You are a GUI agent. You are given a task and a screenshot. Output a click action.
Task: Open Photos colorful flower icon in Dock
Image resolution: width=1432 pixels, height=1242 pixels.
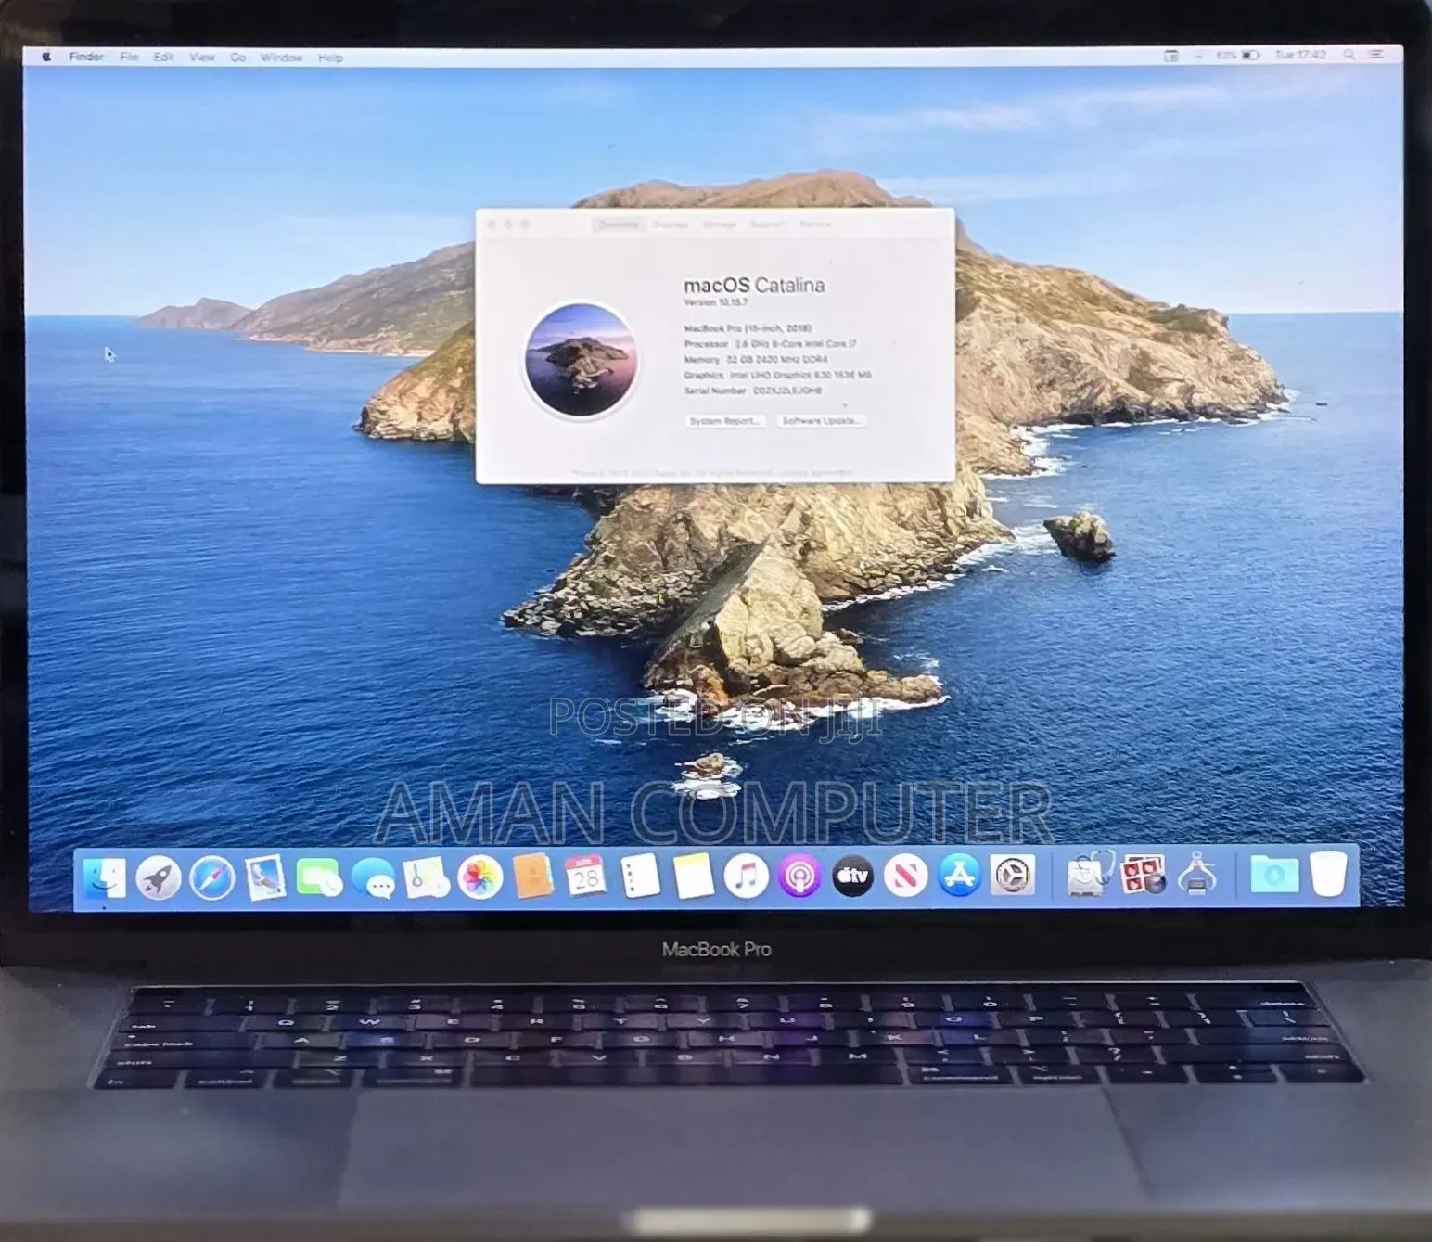(x=480, y=877)
